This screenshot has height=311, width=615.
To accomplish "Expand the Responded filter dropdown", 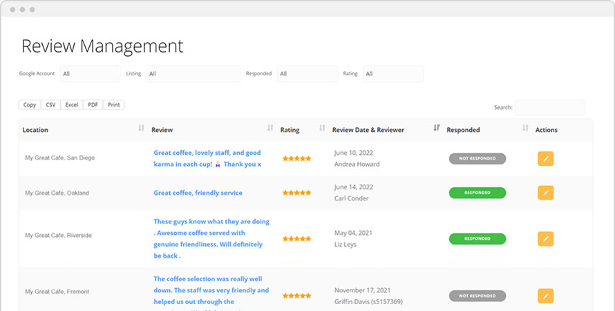I will [307, 74].
